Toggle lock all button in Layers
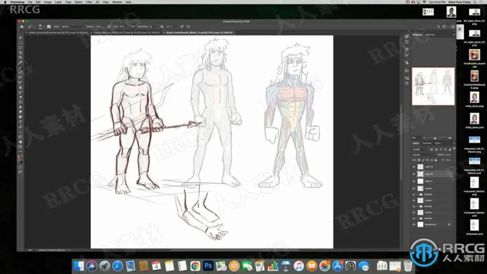This screenshot has height=274, width=487. point(436,160)
